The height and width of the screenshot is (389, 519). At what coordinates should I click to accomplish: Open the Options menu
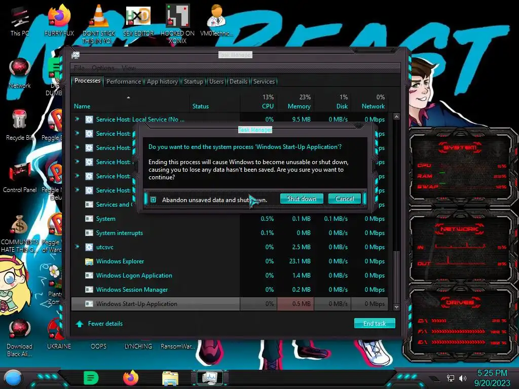tap(103, 68)
